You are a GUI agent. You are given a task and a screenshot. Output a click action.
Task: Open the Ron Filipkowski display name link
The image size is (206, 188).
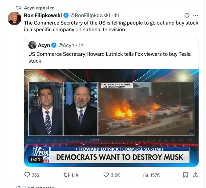(x=43, y=15)
